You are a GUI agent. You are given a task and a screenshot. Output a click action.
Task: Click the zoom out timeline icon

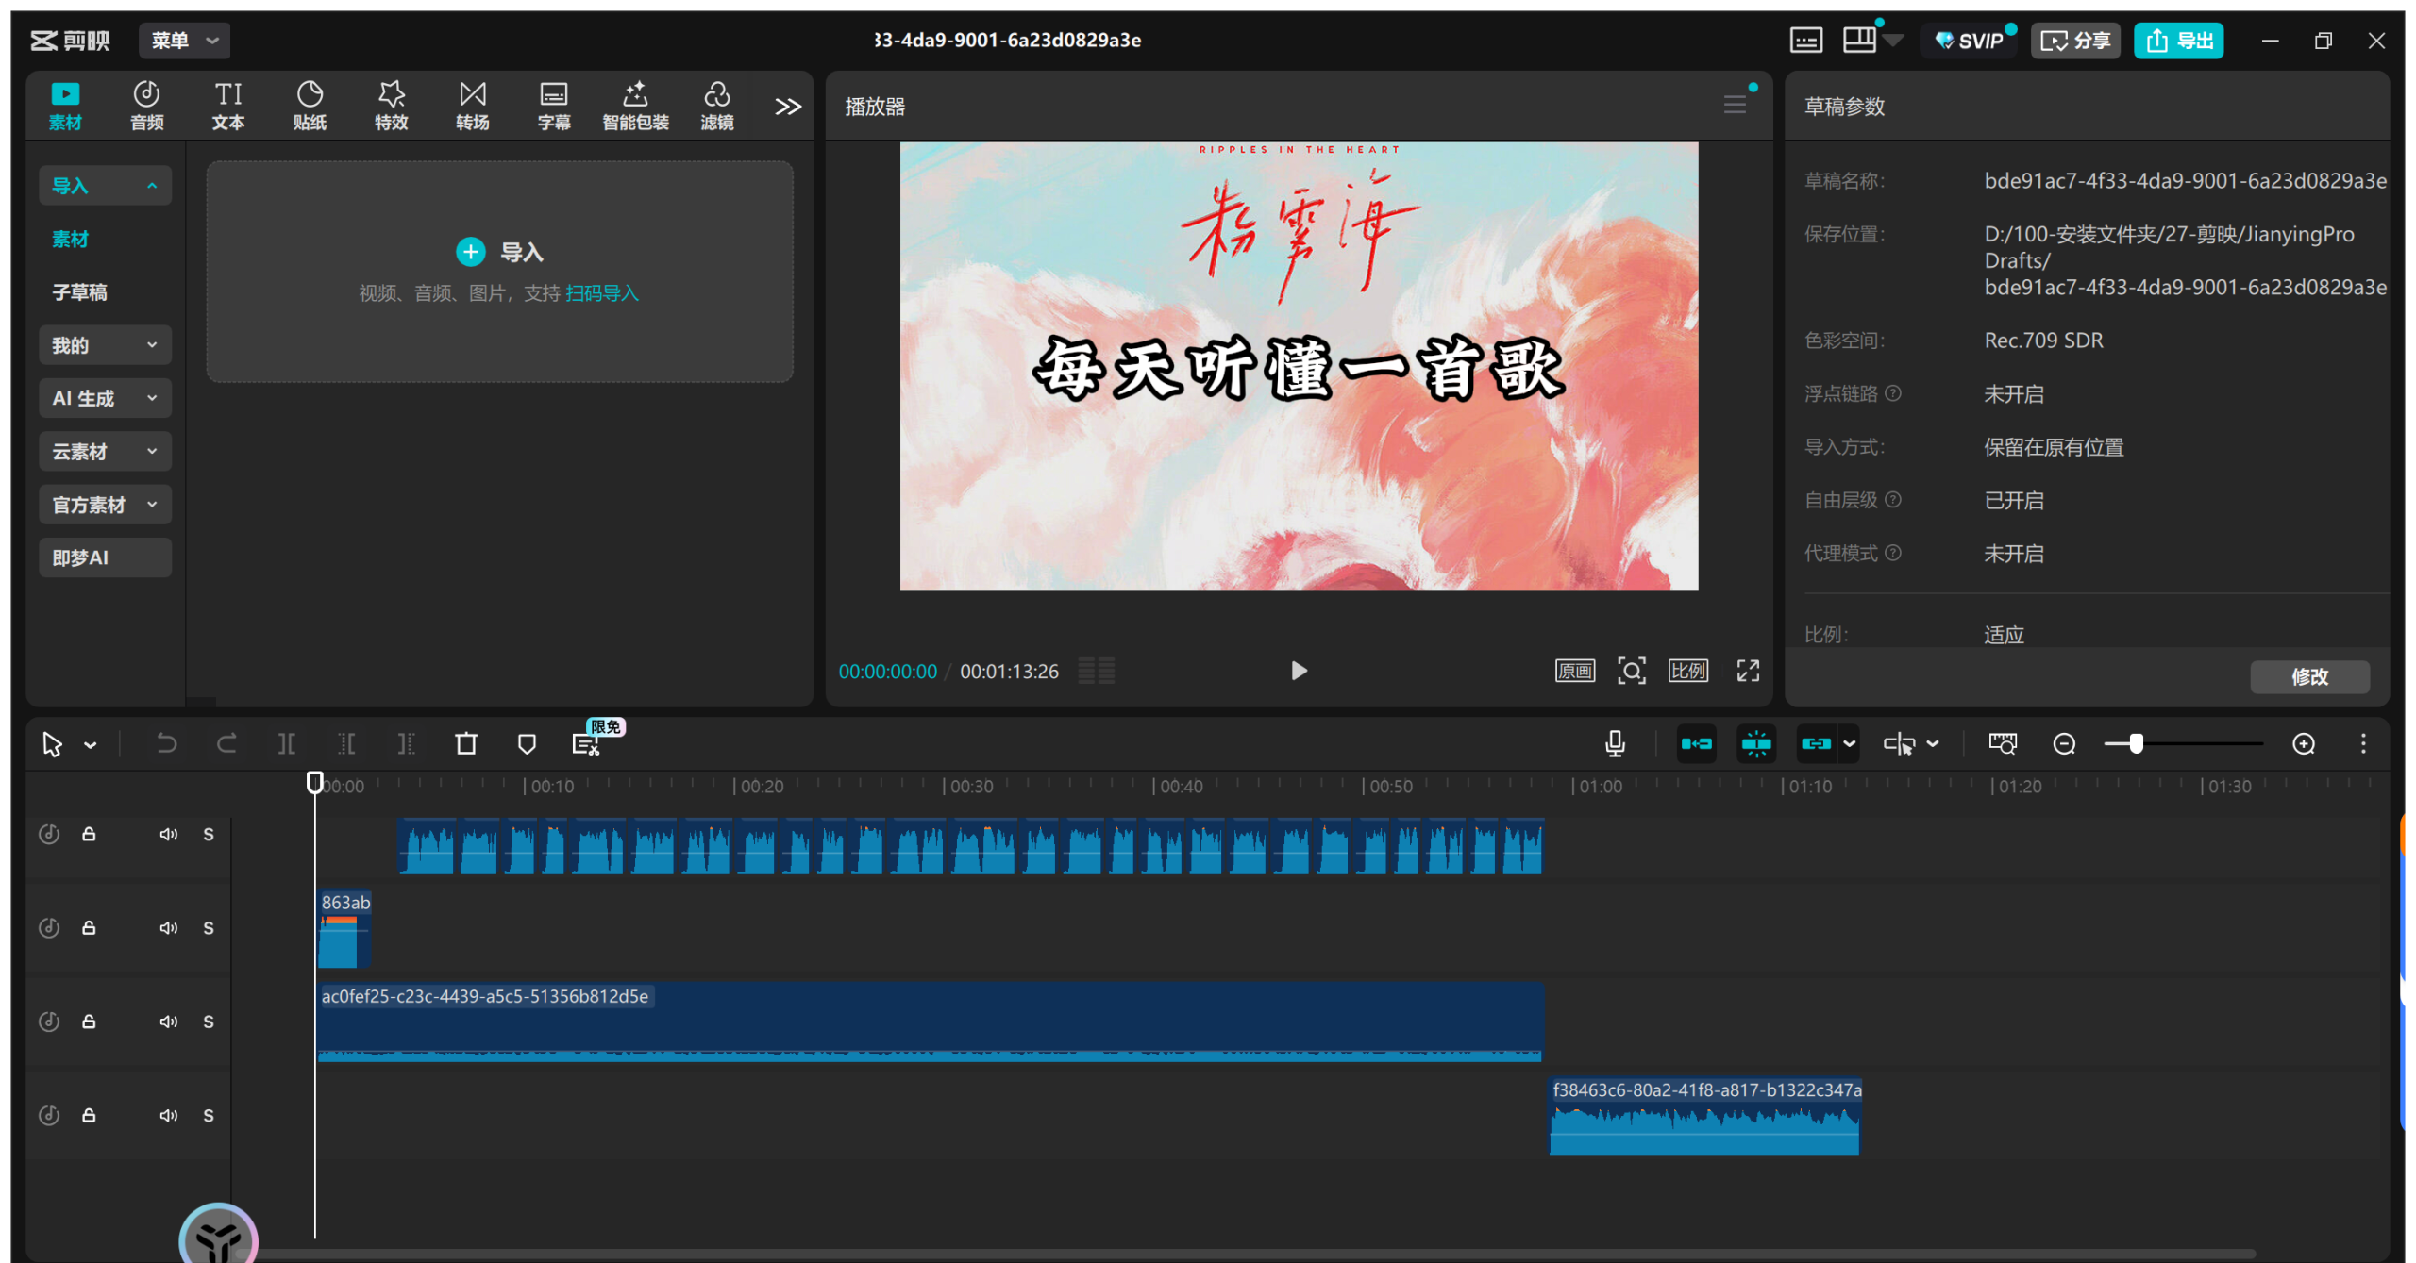click(2064, 744)
